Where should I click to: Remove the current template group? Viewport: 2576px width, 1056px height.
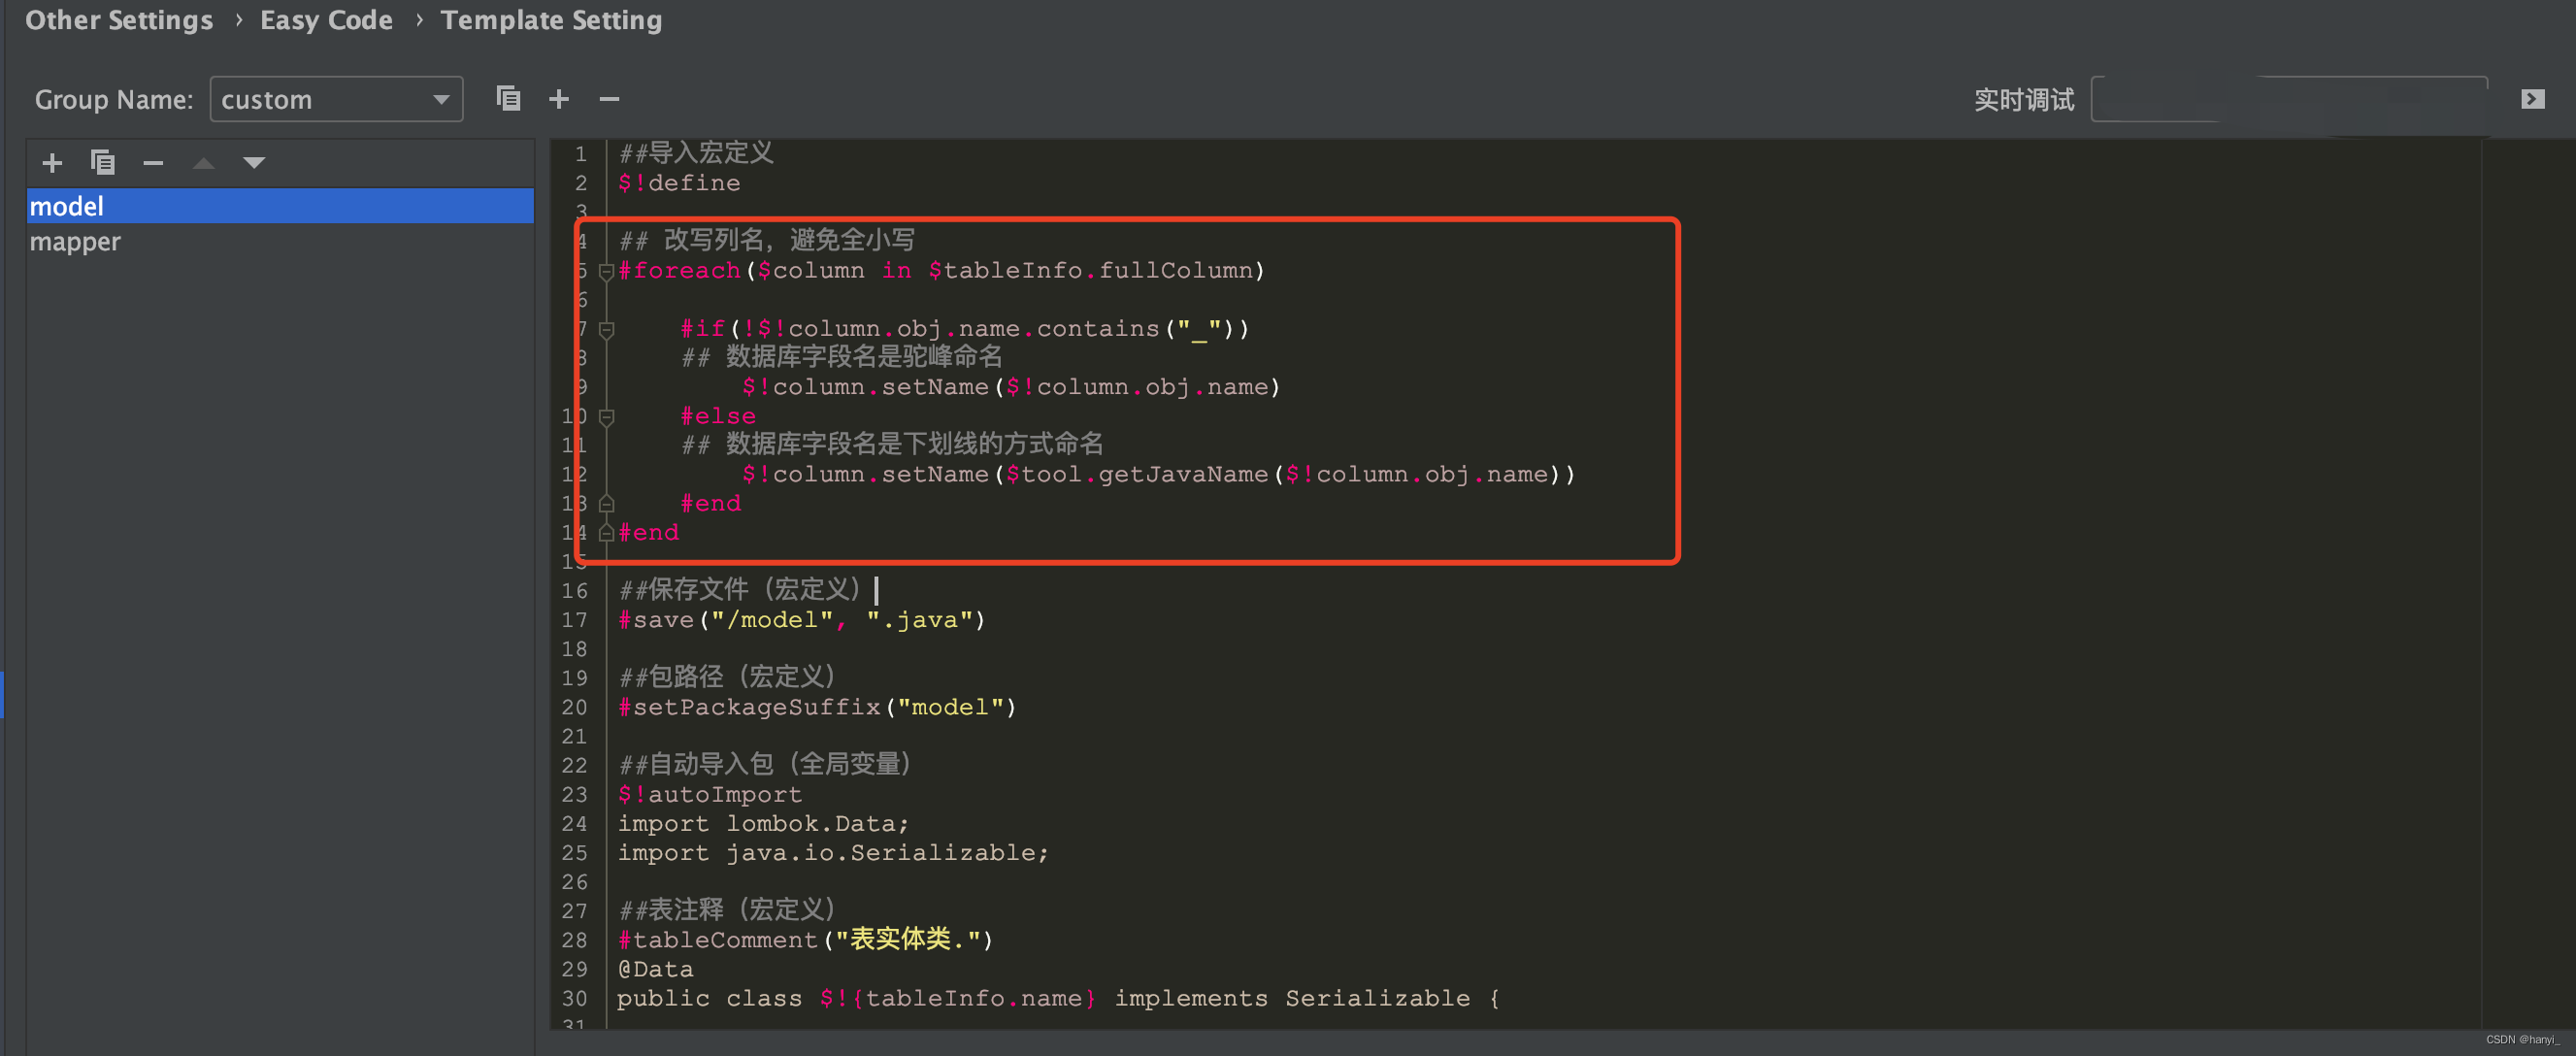point(609,98)
